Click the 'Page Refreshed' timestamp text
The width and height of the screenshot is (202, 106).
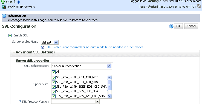point(167,7)
